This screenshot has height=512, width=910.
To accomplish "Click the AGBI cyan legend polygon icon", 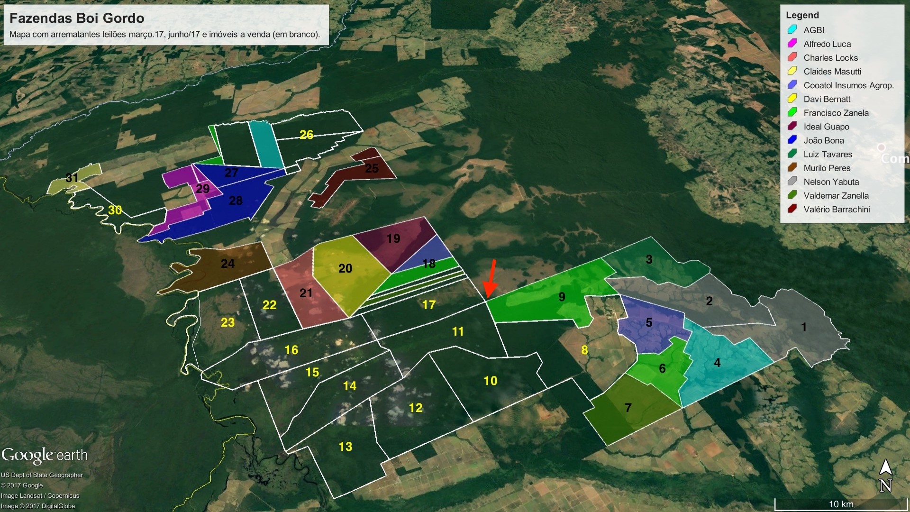I will tap(792, 29).
